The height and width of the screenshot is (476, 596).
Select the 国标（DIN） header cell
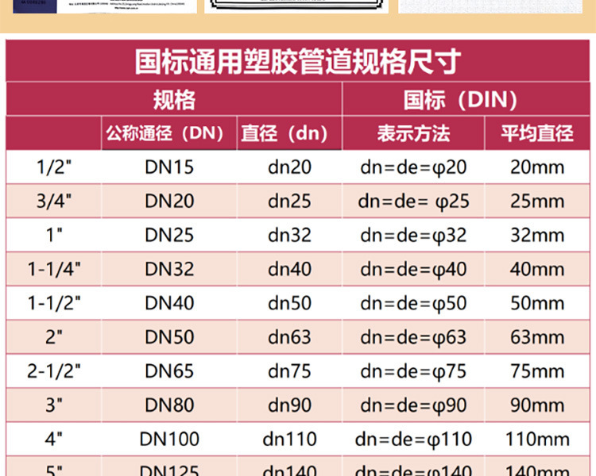pos(460,100)
